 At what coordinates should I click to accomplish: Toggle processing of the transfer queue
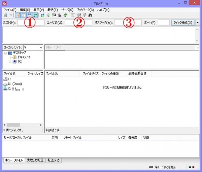[x=48, y=15]
